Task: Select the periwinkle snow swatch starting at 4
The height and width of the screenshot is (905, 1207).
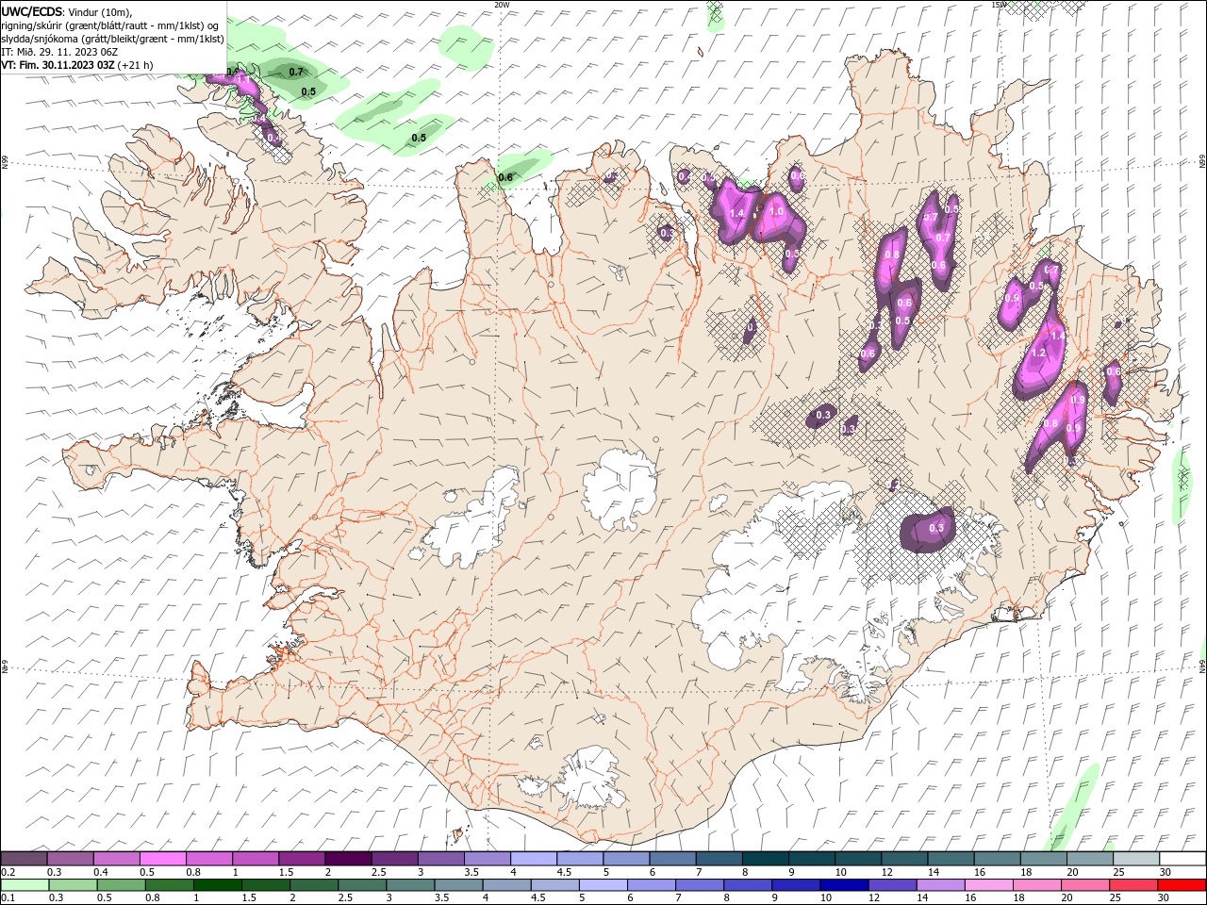Action: click(533, 859)
